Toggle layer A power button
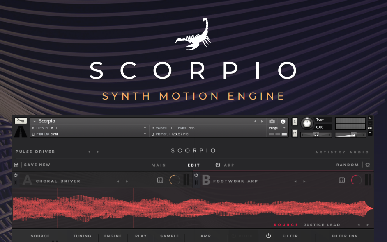 (x=16, y=175)
